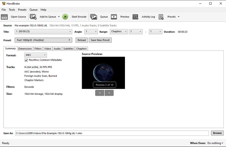Open the Angle dropdown
The image size is (226, 147).
point(91,32)
